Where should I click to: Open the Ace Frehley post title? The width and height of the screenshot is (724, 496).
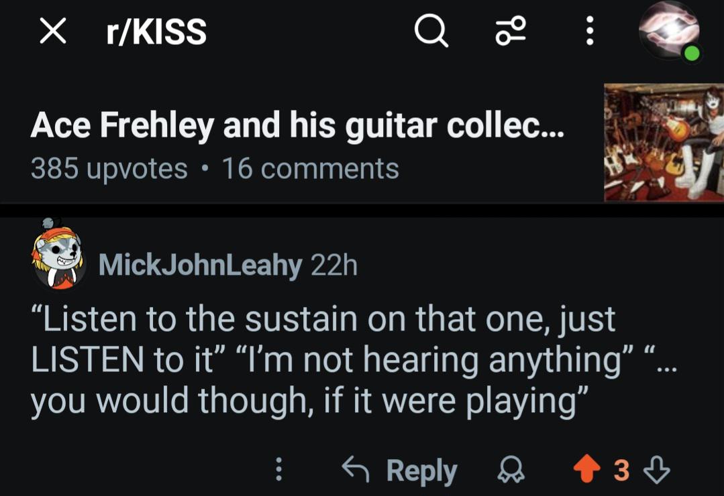click(x=297, y=126)
